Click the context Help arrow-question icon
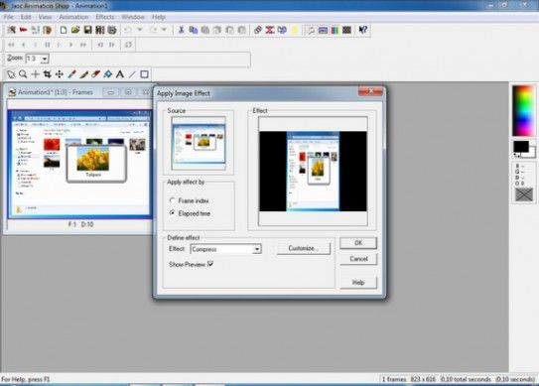The height and width of the screenshot is (386, 539). click(x=362, y=30)
